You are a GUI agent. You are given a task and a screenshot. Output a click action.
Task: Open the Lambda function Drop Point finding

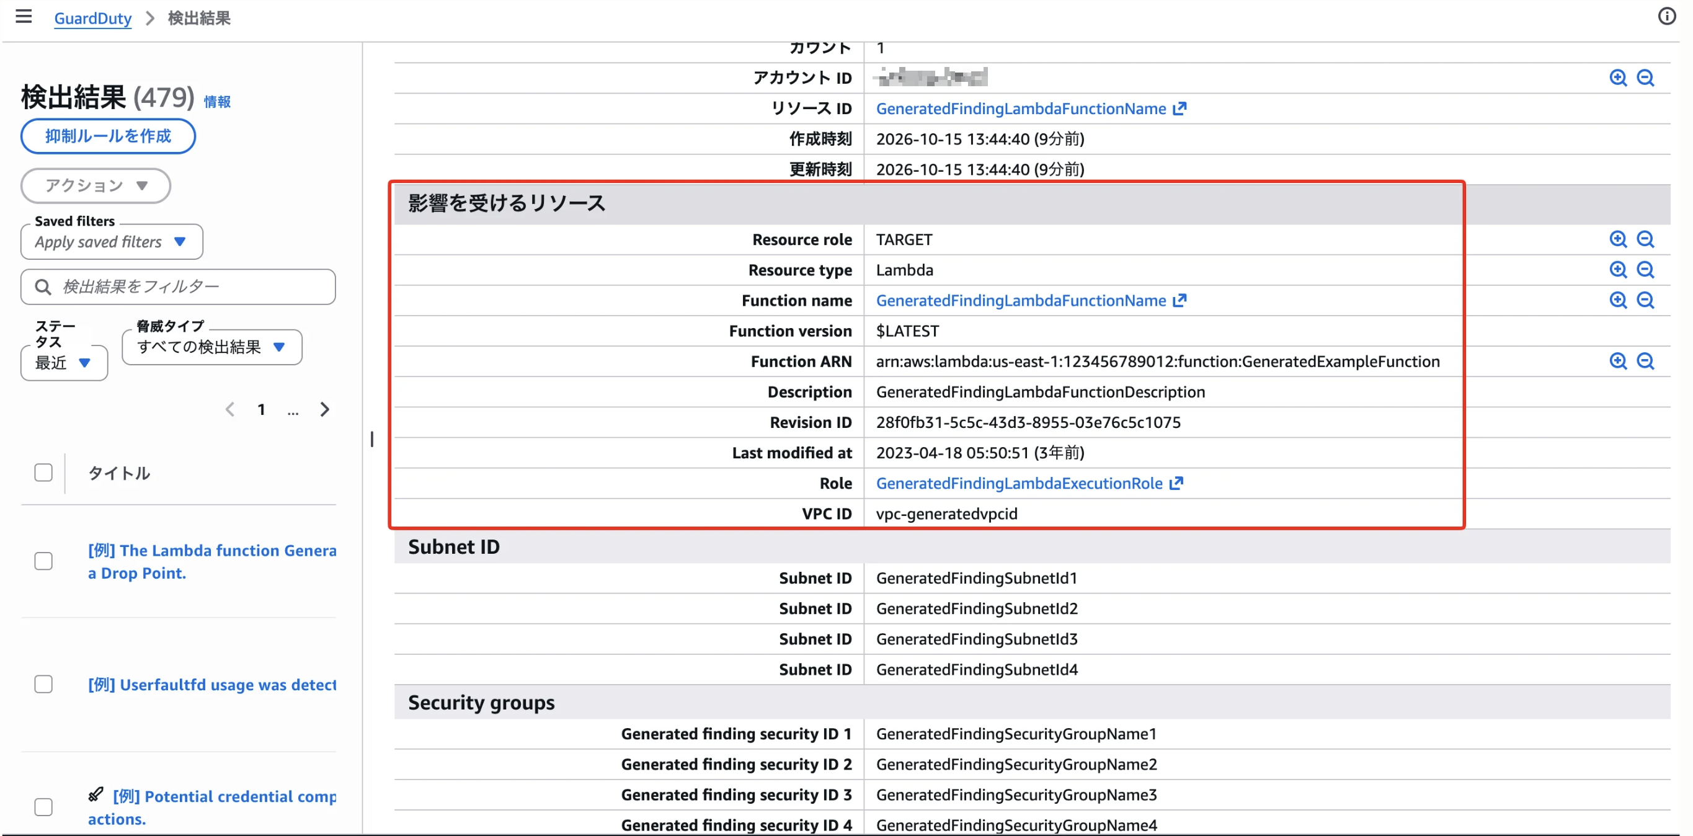211,561
